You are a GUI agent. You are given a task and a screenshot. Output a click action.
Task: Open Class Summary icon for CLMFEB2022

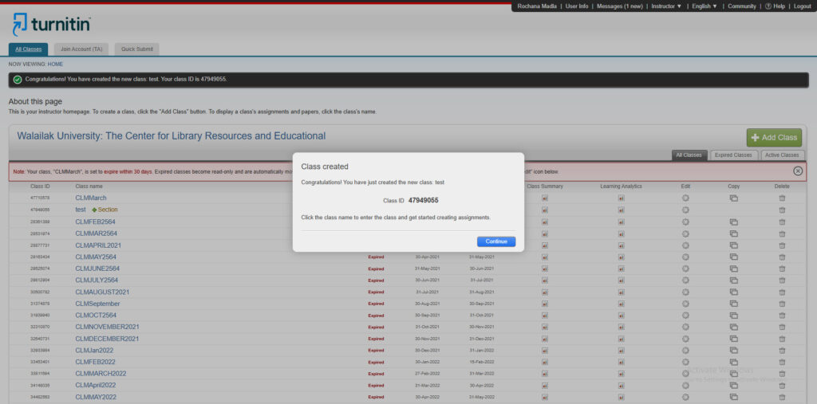pos(544,362)
